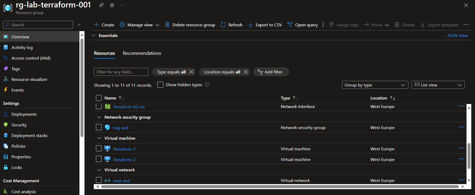
Task: Check the vnet-avd row checkbox
Action: tap(99, 180)
